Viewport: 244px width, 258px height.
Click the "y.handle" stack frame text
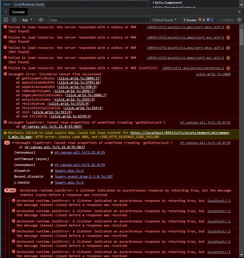22,182
